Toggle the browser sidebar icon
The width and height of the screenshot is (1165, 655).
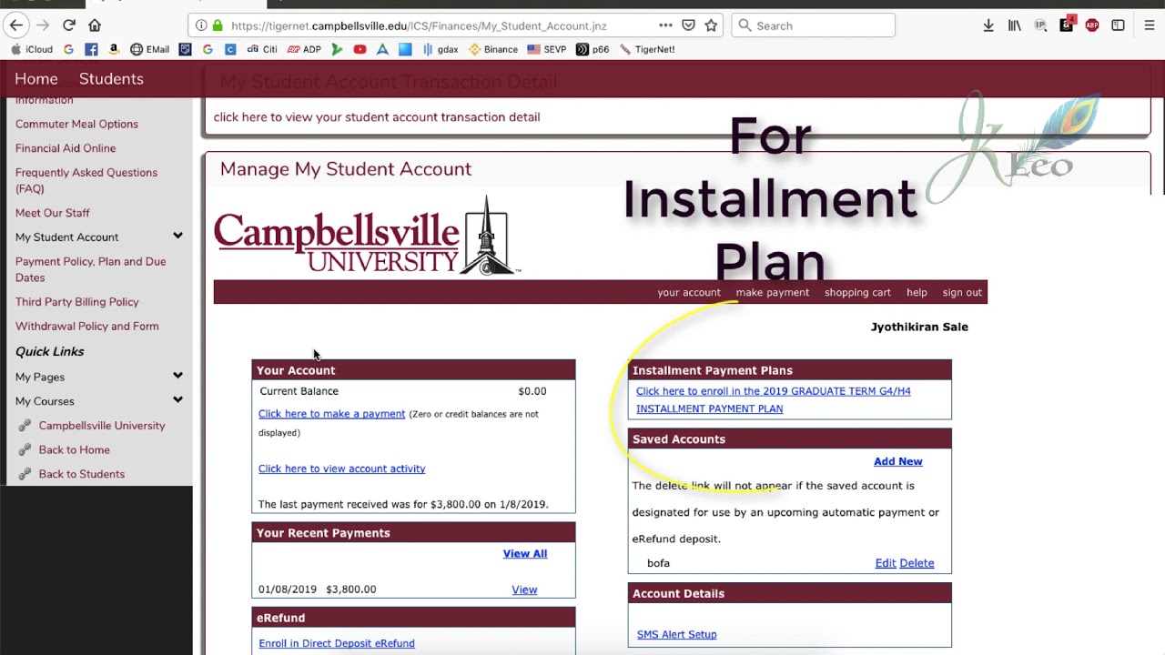point(1118,25)
